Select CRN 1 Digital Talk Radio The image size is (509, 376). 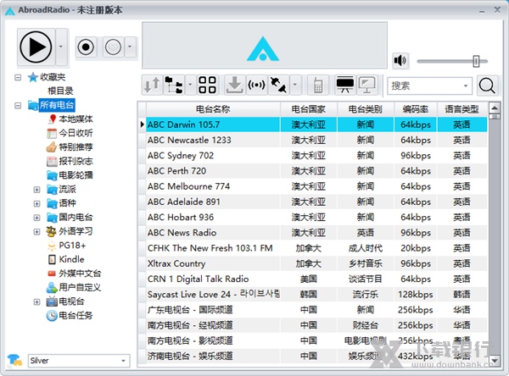point(316,279)
